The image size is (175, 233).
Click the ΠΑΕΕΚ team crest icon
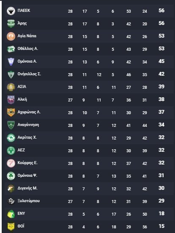[x=11, y=11]
